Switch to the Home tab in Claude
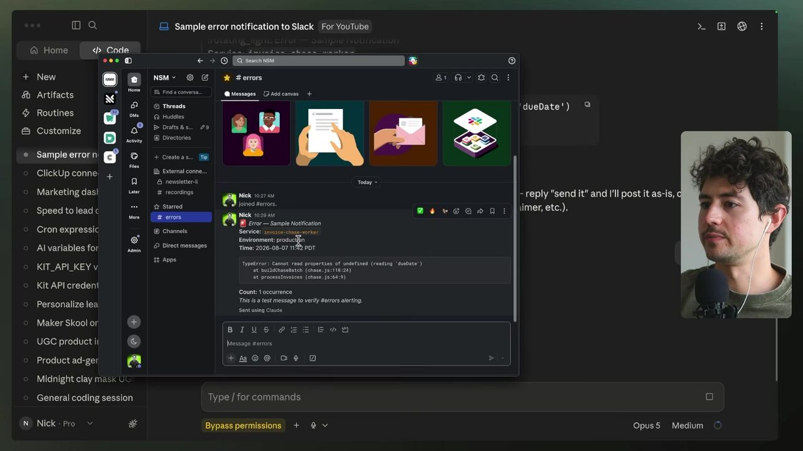Image resolution: width=803 pixels, height=451 pixels. point(48,50)
